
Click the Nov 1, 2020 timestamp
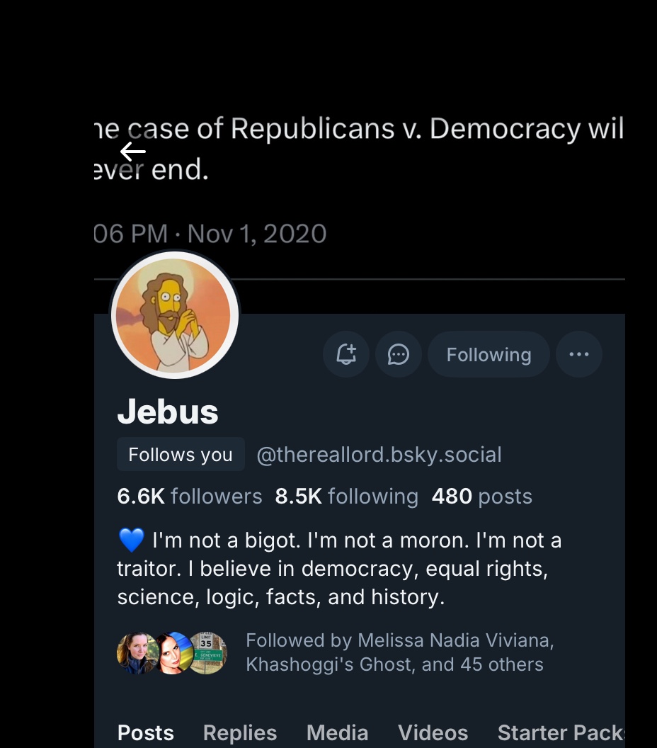coord(256,234)
